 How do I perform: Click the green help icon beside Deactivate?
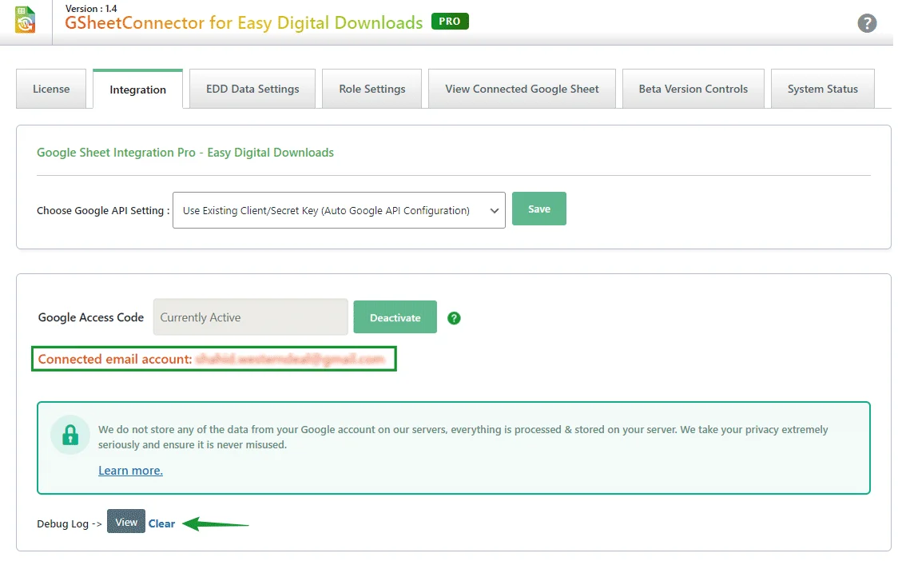tap(454, 318)
